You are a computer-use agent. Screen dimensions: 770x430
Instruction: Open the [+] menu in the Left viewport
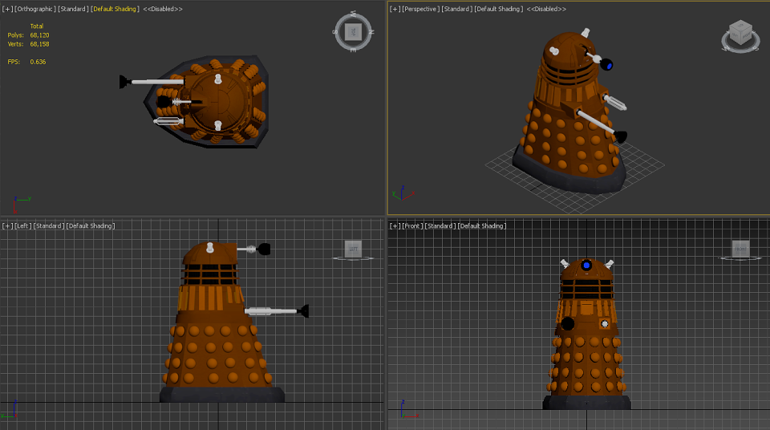(7, 225)
